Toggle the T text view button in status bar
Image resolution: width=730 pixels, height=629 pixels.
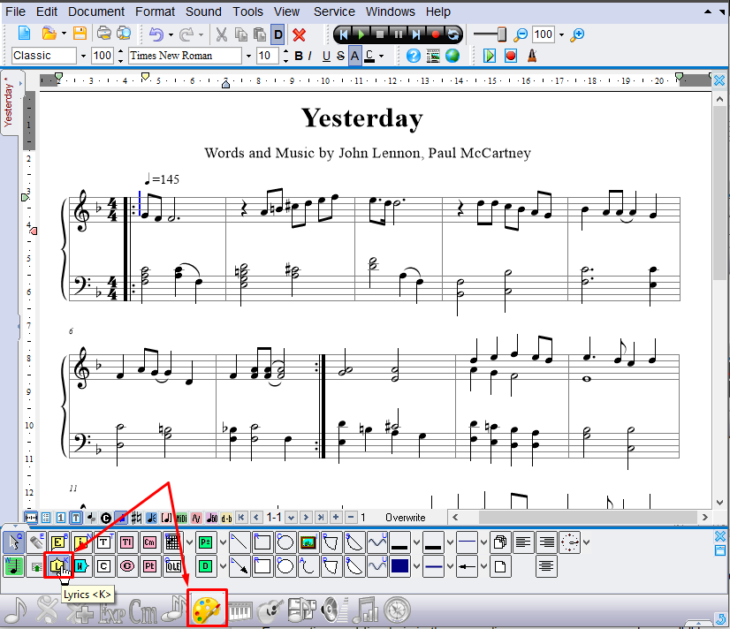[x=76, y=518]
